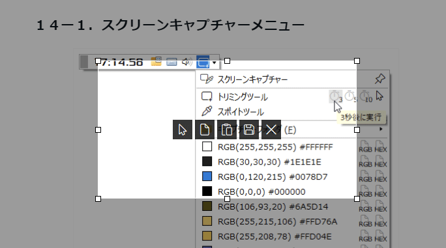Pick the white #FFFFFF color swatch
The height and width of the screenshot is (248, 446).
tap(207, 146)
